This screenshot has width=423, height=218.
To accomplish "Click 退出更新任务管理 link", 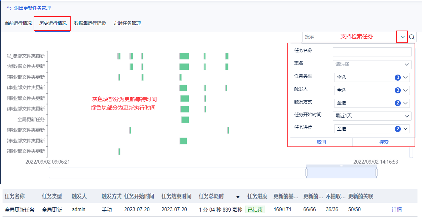I will point(32,8).
